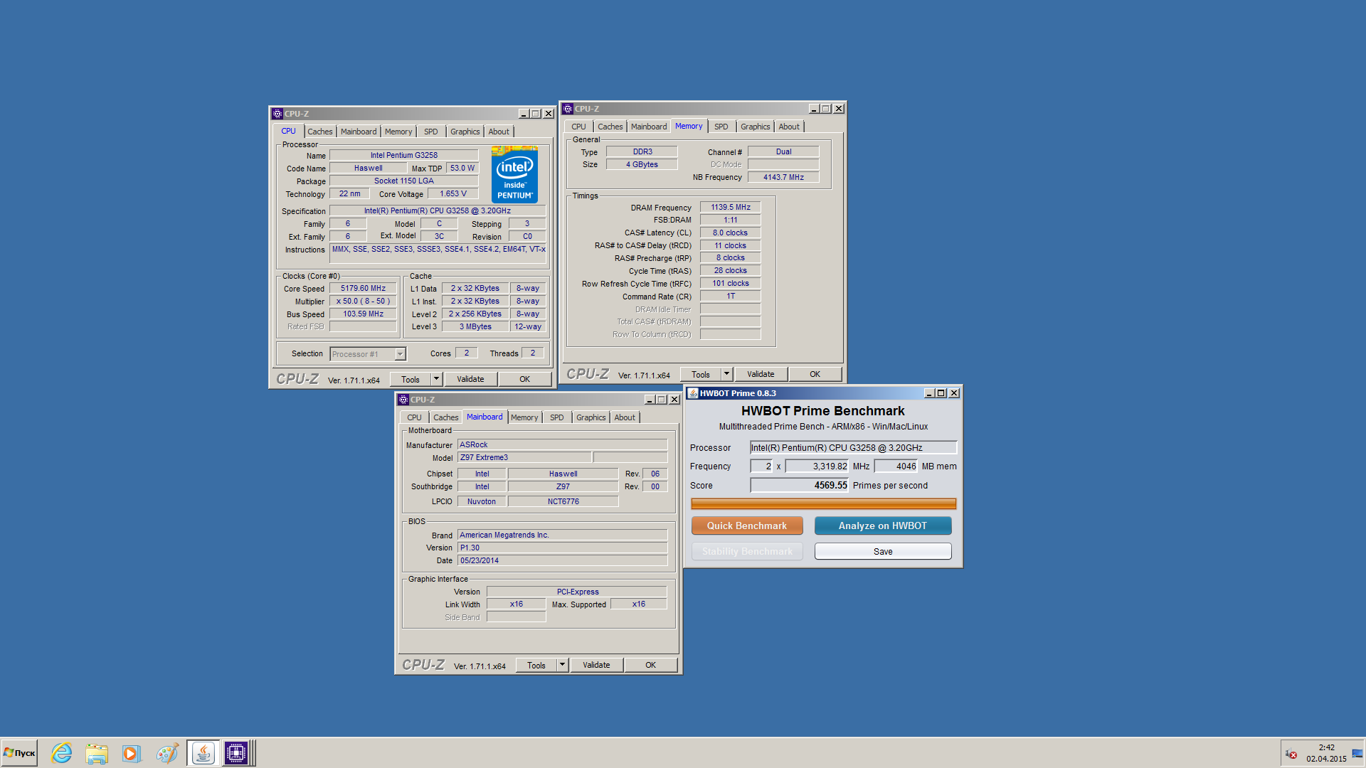
Task: Open Internet Explorer from the taskbar
Action: click(62, 753)
